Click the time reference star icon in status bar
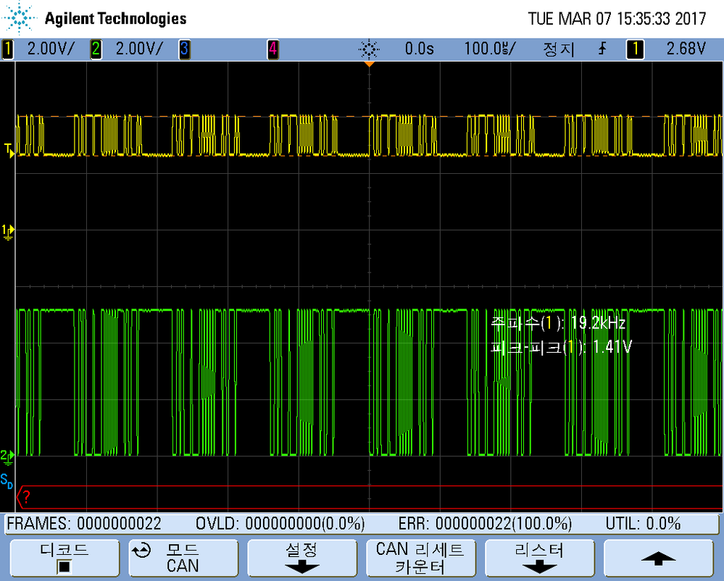Viewport: 724px width, 581px height. pos(369,49)
